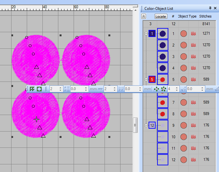Pin the Color-Object List panel
219x172 pixels.
210,8
